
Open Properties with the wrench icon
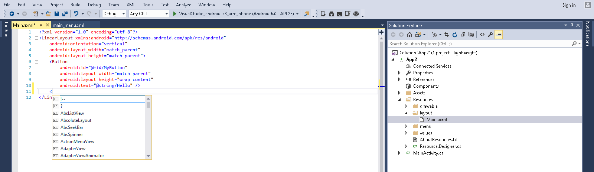pyautogui.click(x=490, y=35)
